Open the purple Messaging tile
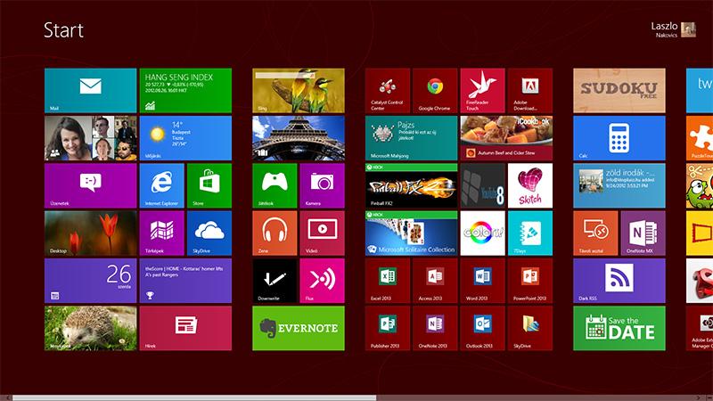Viewport: 713px width, 401px height. point(91,185)
